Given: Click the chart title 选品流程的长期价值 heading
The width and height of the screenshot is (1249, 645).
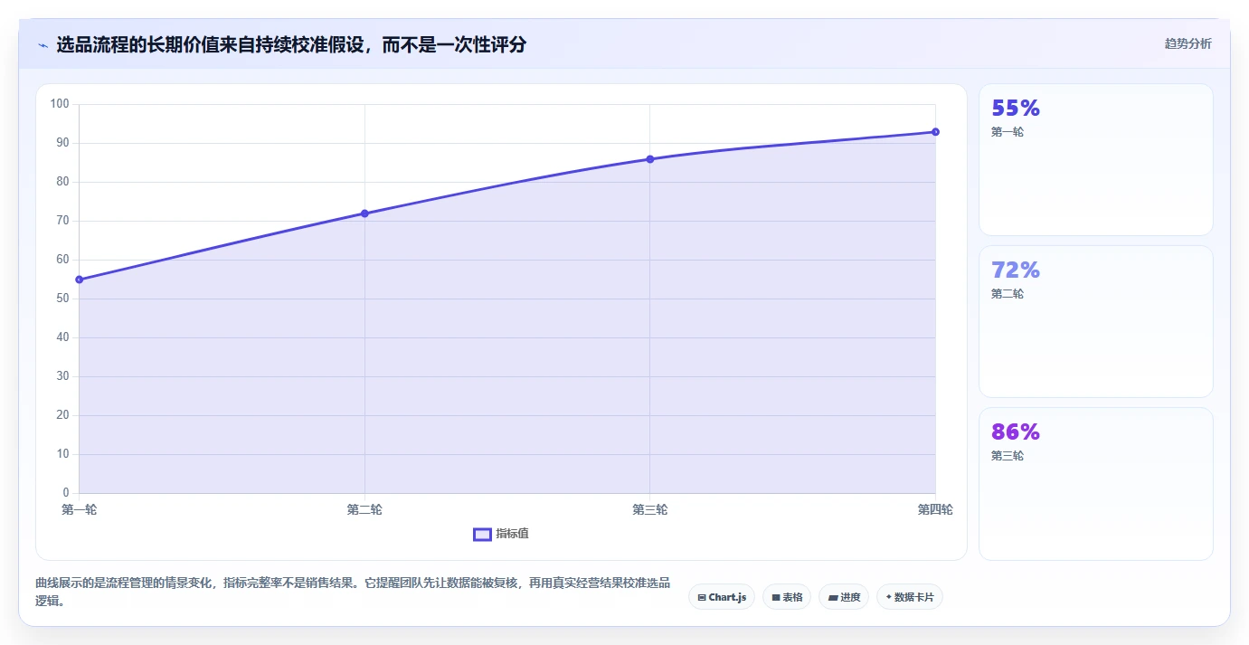Looking at the screenshot, I should (x=291, y=44).
